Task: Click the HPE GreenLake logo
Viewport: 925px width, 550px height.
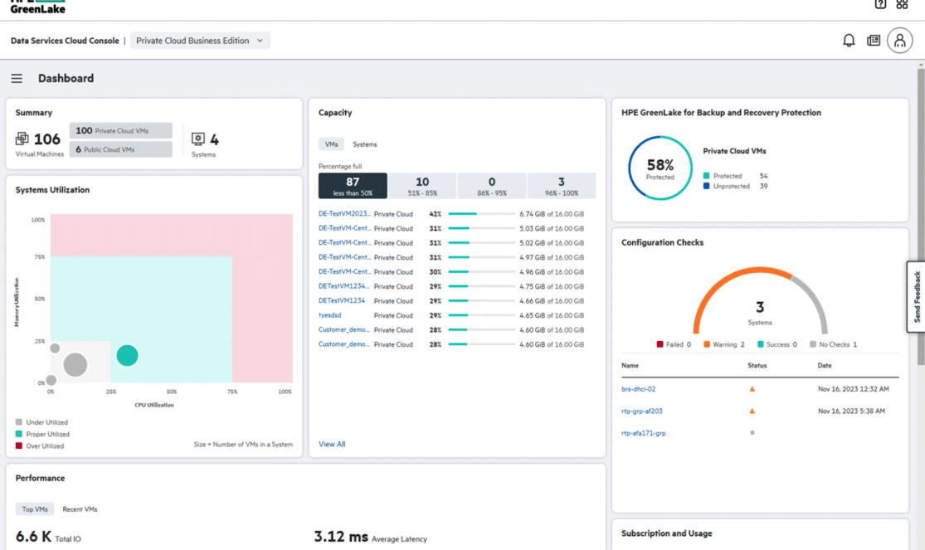Action: [x=37, y=7]
